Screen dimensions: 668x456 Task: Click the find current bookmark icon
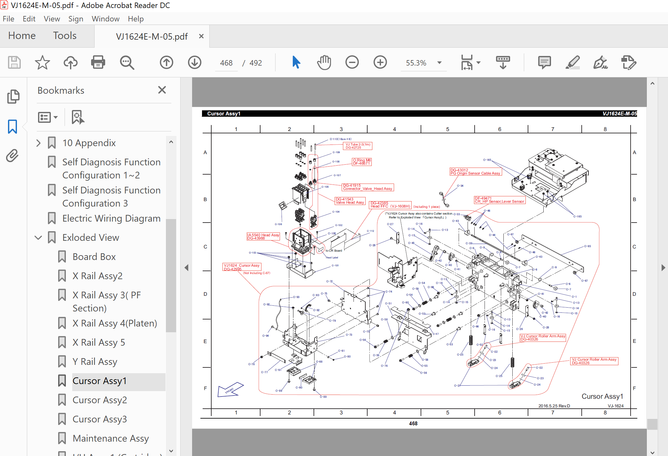click(x=78, y=117)
